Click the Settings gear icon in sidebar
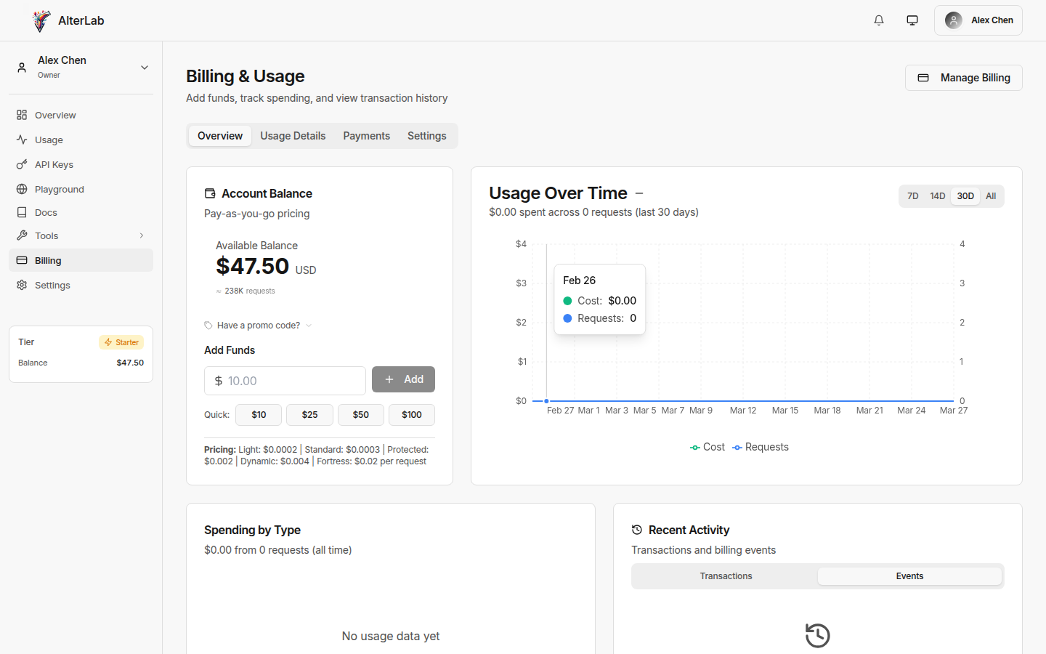This screenshot has height=654, width=1046. [22, 285]
